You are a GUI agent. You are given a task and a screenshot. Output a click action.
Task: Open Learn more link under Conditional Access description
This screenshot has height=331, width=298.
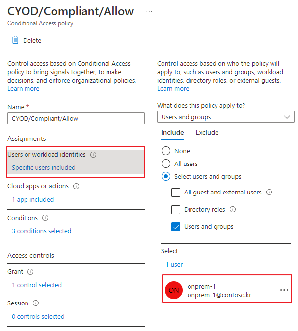coord(24,89)
